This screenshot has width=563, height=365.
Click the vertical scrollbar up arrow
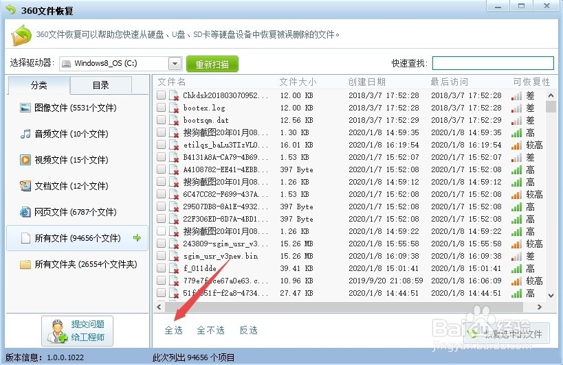[551, 95]
